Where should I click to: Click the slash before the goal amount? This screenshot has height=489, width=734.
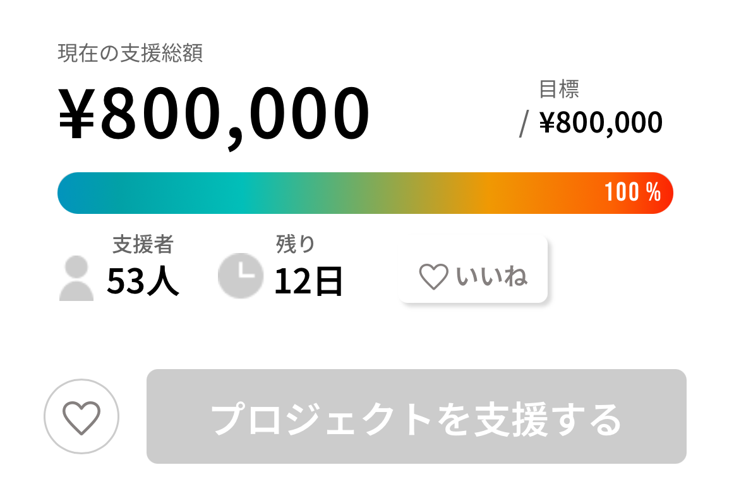(x=523, y=124)
